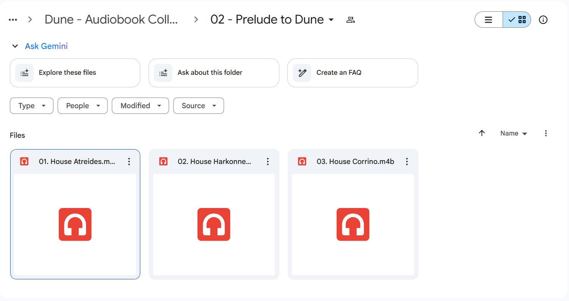The height and width of the screenshot is (301, 569).
Task: Open the Files section more-options menu
Action: pyautogui.click(x=545, y=133)
